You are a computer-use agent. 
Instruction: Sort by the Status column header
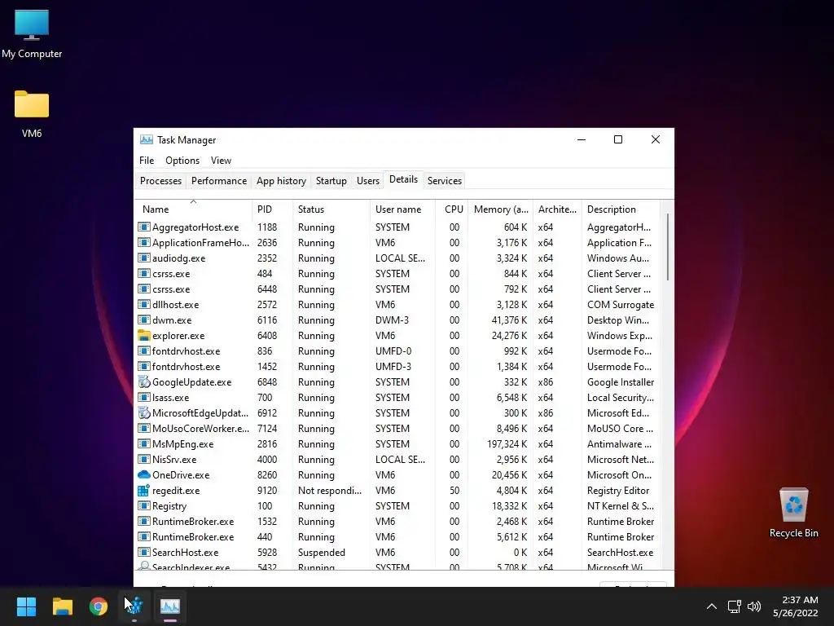[331, 209]
